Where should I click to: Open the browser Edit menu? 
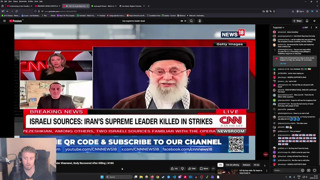5,1
